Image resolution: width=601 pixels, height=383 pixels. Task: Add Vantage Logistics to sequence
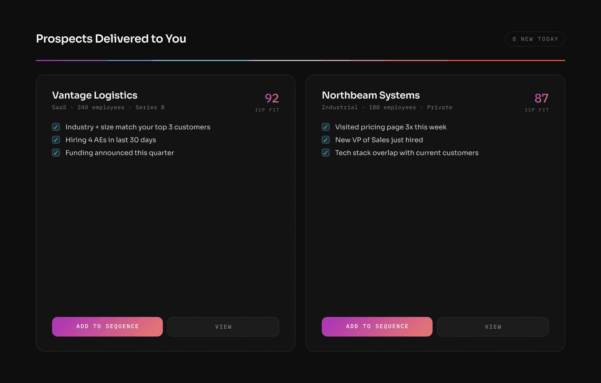[x=107, y=327]
